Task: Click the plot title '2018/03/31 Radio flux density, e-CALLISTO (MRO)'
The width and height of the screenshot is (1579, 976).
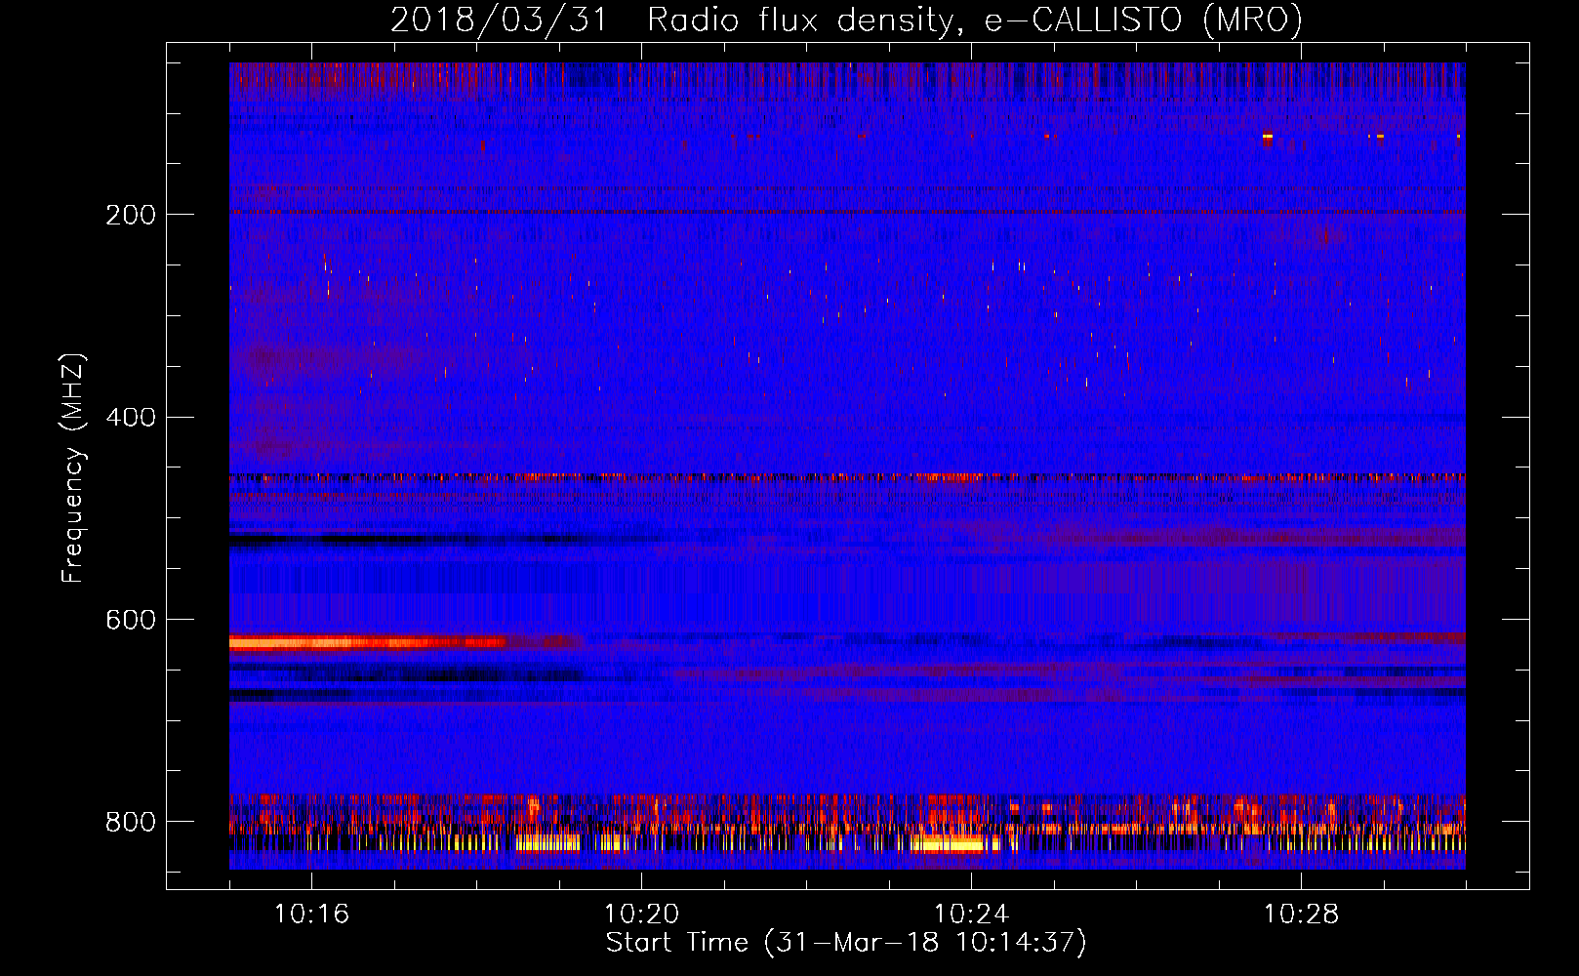Action: pyautogui.click(x=846, y=20)
